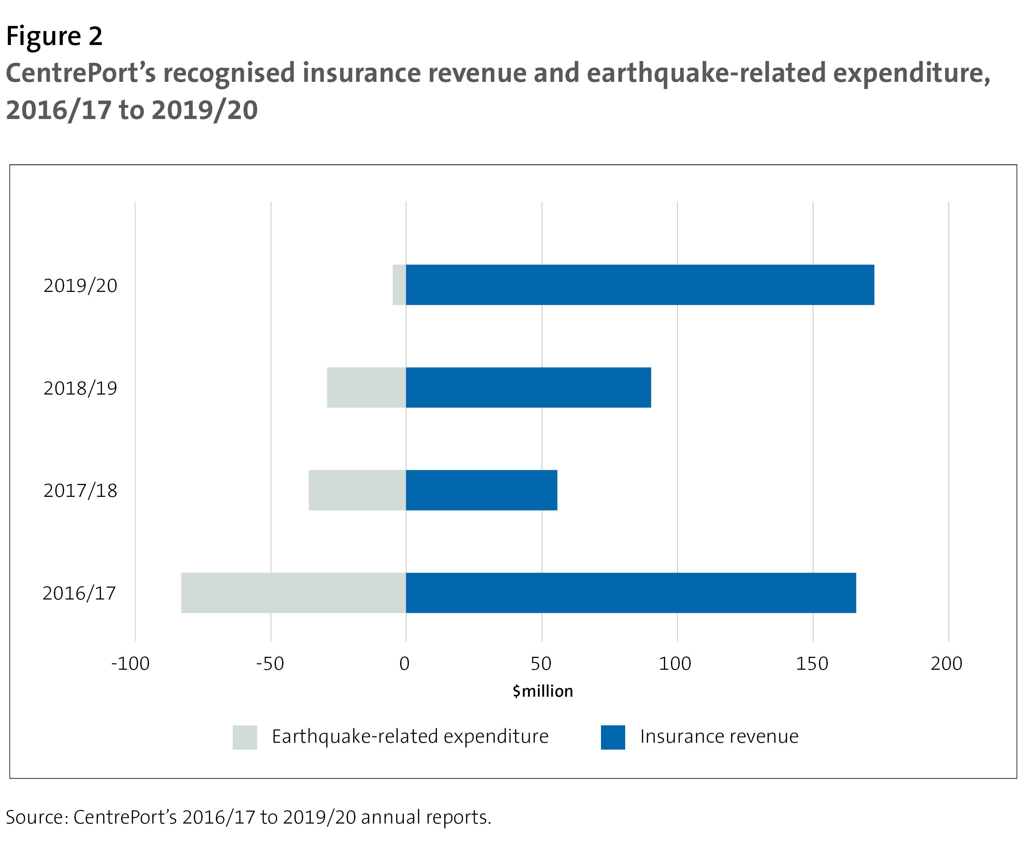Screen dimensions: 1027x843
Task: Select the 2019/20 grey expenditure bar
Action: pos(399,284)
